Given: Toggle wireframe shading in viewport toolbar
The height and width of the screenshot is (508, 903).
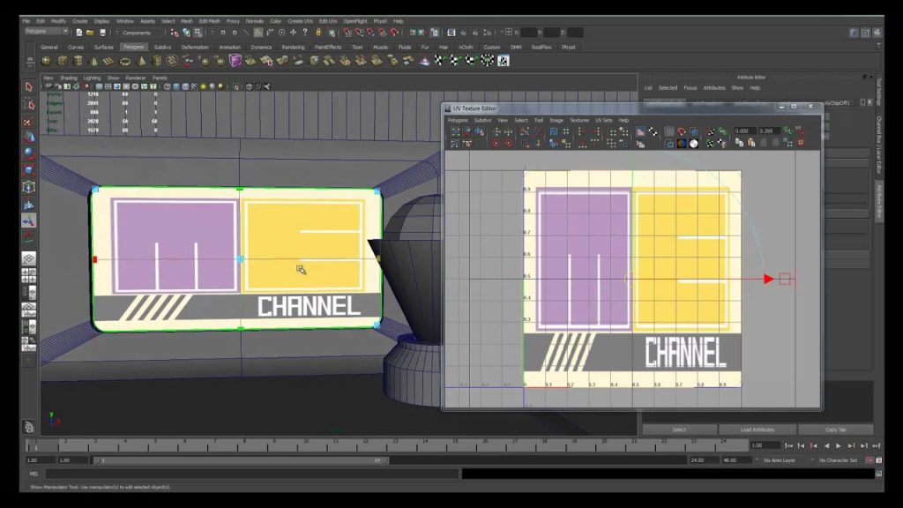Looking at the screenshot, I should pos(168,86).
